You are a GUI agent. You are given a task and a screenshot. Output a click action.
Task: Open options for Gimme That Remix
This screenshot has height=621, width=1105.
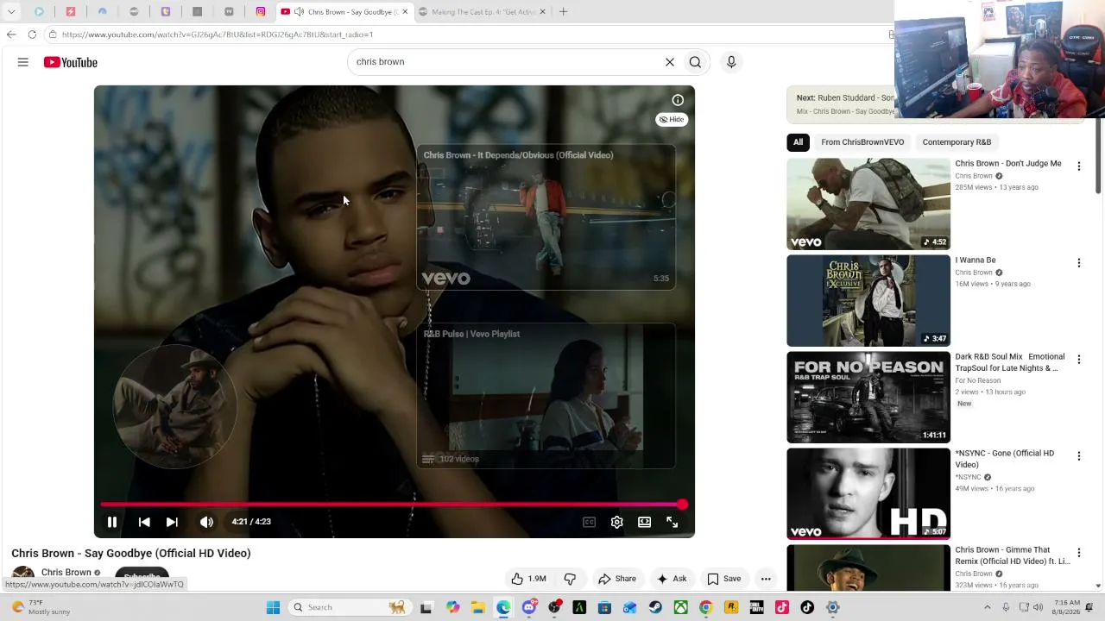1078,553
